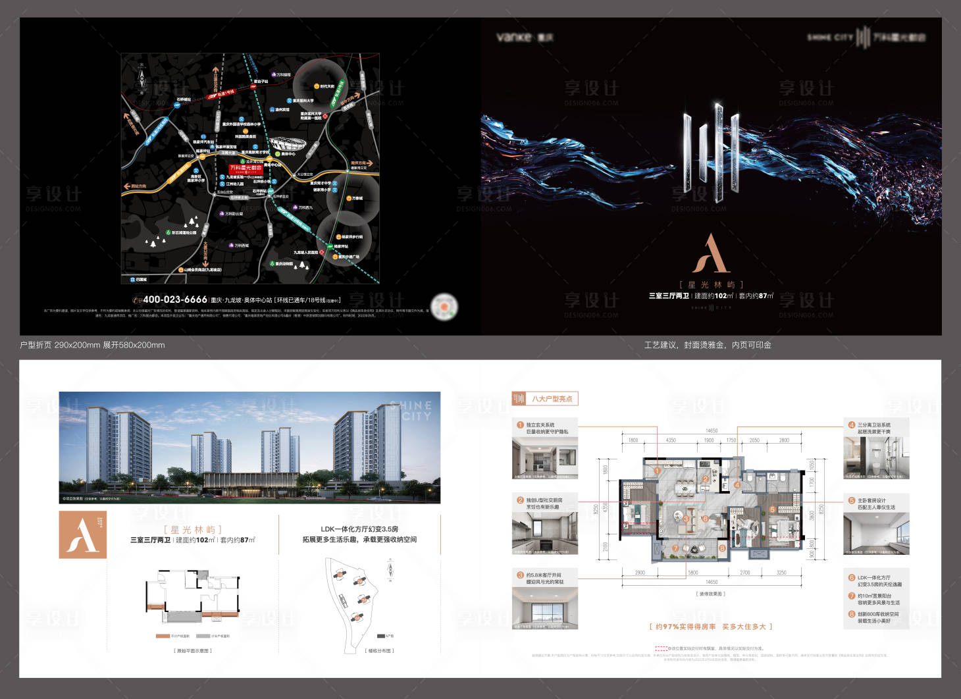Screen dimensions: 961x699
Task: Click the dark A户型 legend swatch
Action: point(380,636)
